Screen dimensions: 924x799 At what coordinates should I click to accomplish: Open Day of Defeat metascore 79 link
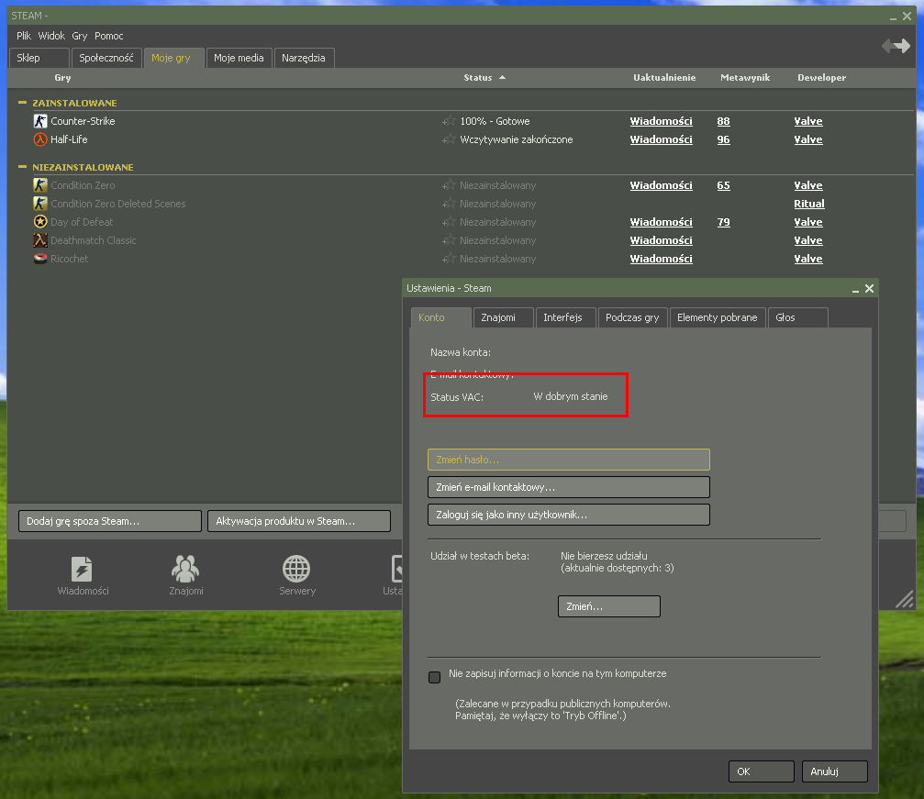[x=723, y=222]
